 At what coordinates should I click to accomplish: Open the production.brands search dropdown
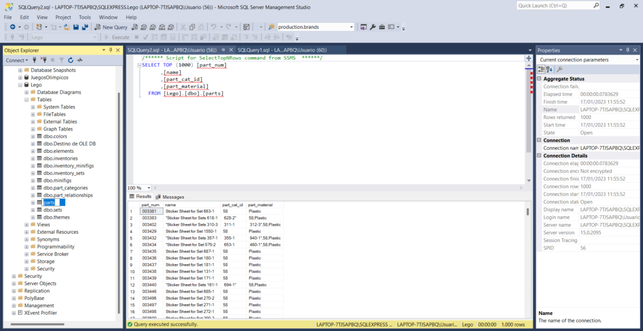(x=351, y=28)
